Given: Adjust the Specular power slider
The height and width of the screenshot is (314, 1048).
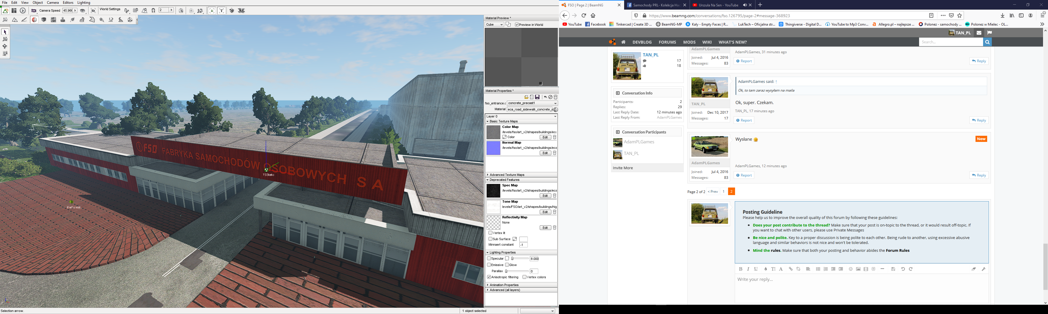Looking at the screenshot, I should (520, 258).
